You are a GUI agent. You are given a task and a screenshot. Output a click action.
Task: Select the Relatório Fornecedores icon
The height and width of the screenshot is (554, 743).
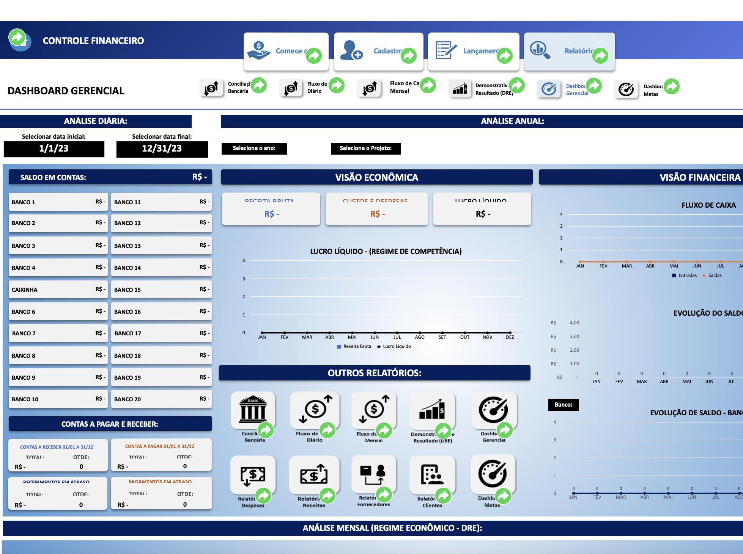point(374,474)
